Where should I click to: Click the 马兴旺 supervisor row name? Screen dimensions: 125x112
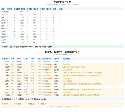pyautogui.click(x=3, y=23)
